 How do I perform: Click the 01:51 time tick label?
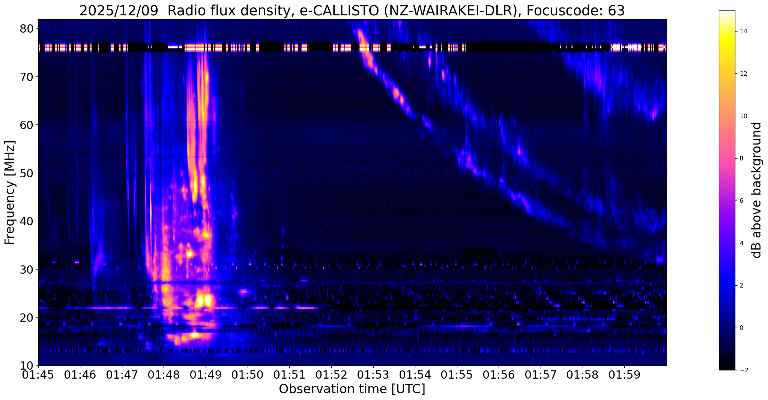click(x=289, y=375)
